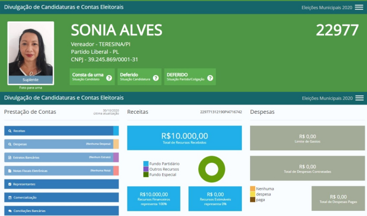Image resolution: width=367 pixels, height=216 pixels.
Task: Click second Divulgação de Candidaturas e Contas Eleitorais title
Action: pos(64,98)
